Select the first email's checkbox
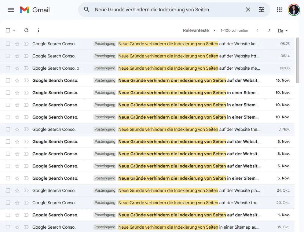 (8, 44)
